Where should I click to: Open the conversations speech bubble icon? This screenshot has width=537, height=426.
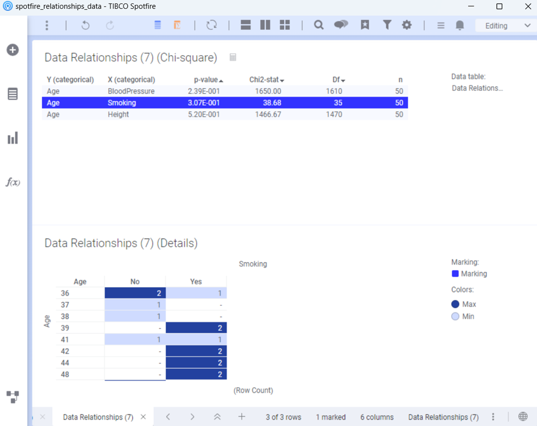[341, 25]
